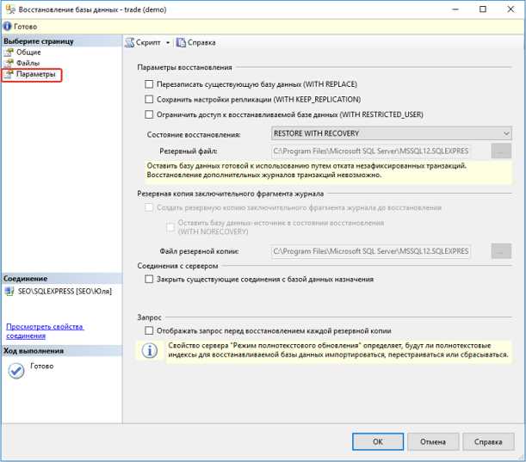Image resolution: width=526 pixels, height=462 pixels.
Task: Click the Резервный файл path field
Action: point(371,151)
